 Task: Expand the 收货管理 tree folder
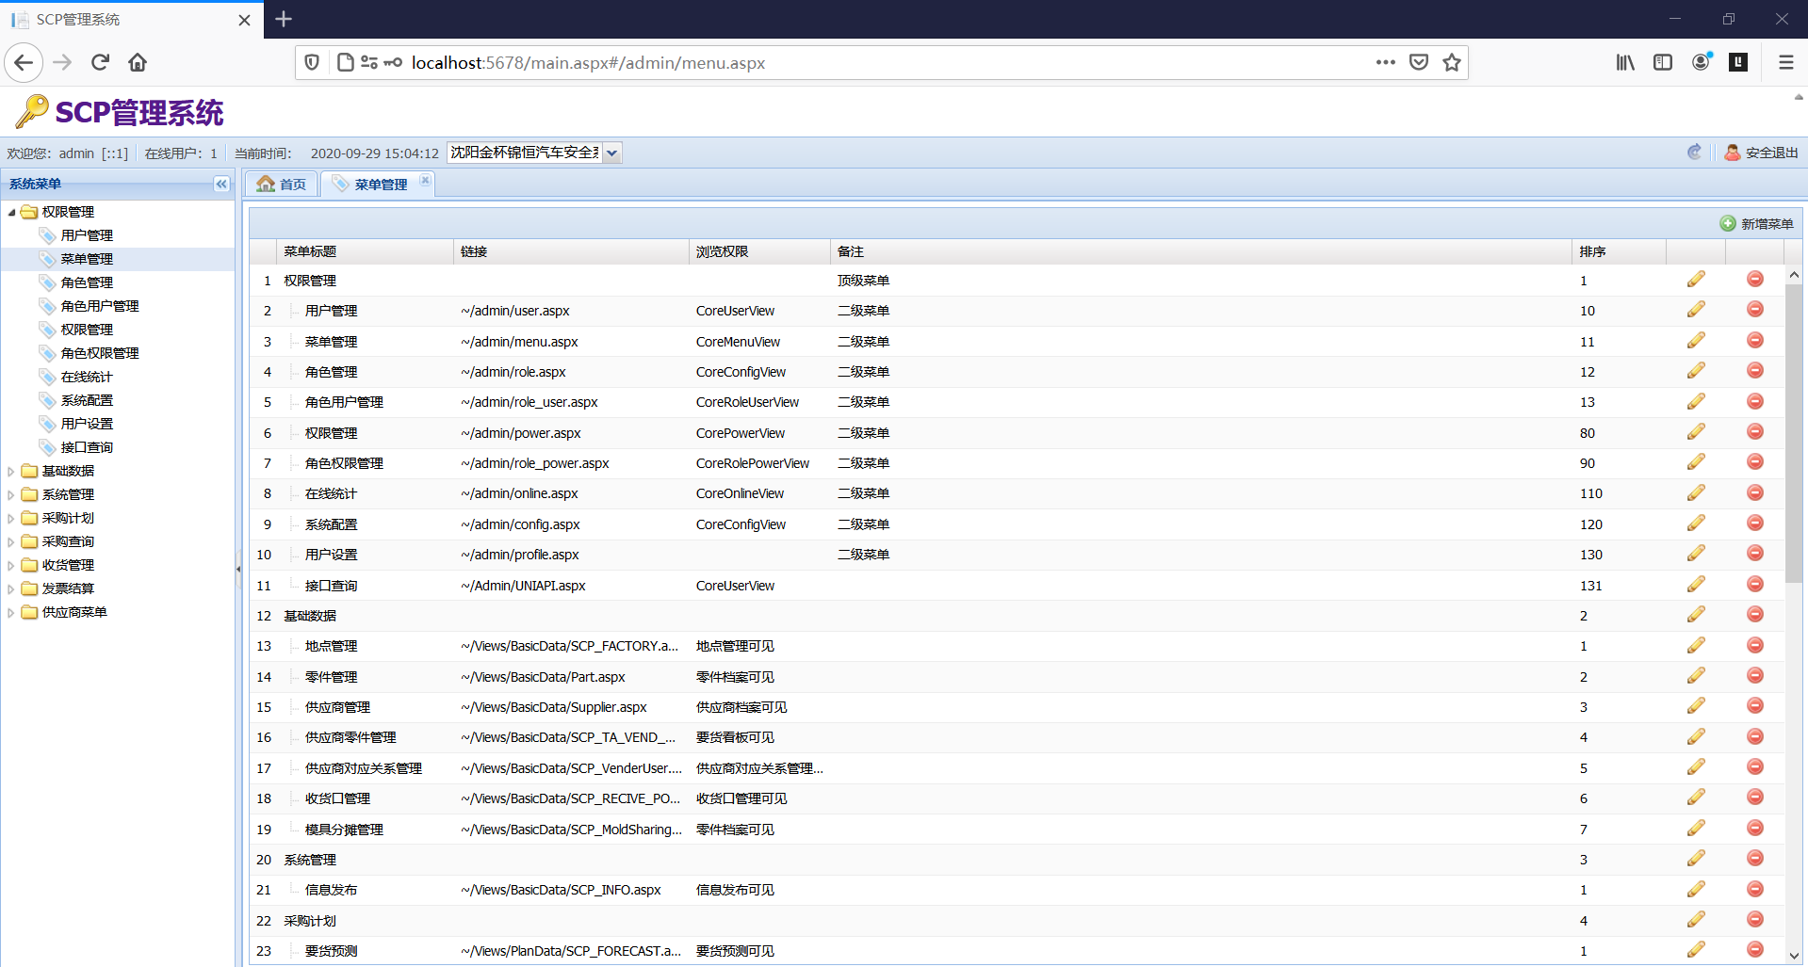coord(11,565)
